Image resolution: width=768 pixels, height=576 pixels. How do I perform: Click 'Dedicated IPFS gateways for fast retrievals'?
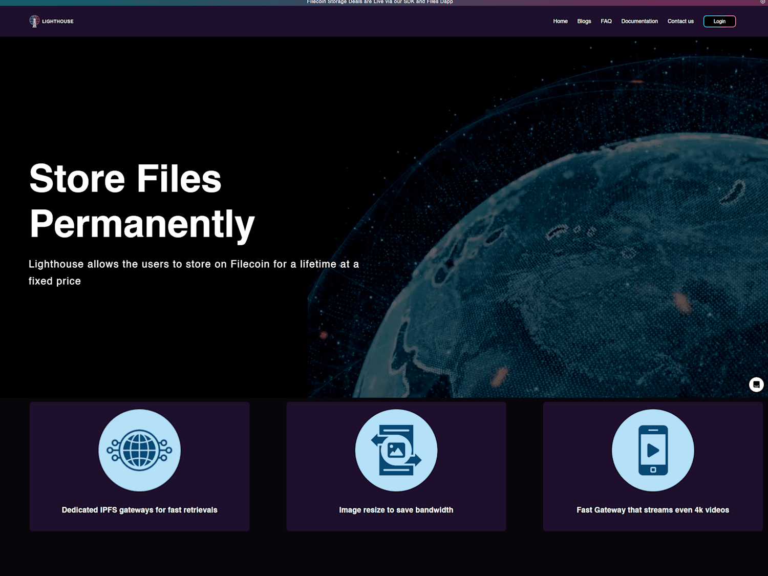[139, 510]
